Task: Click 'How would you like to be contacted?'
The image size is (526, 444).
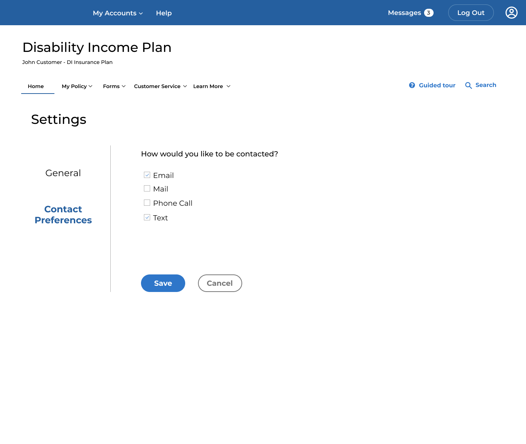Action: click(x=209, y=154)
